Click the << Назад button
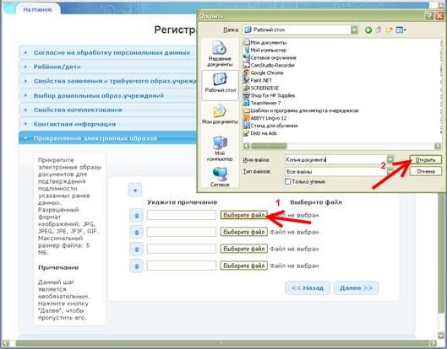 click(x=308, y=287)
